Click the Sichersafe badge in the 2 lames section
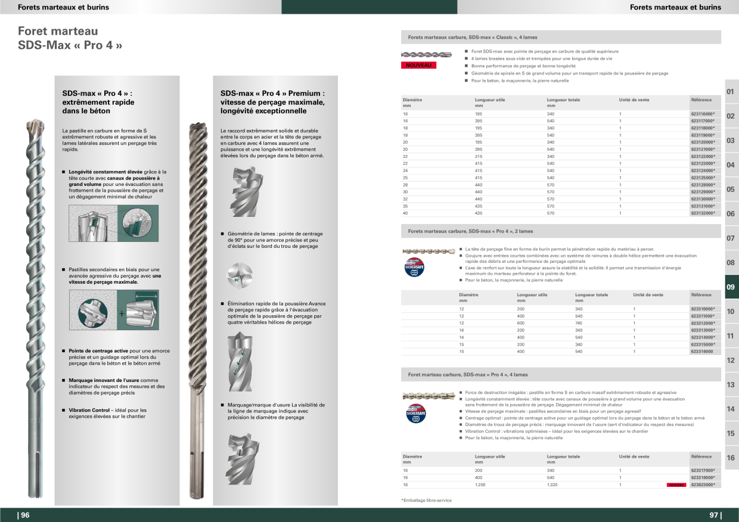739x522 pixels. (x=415, y=266)
